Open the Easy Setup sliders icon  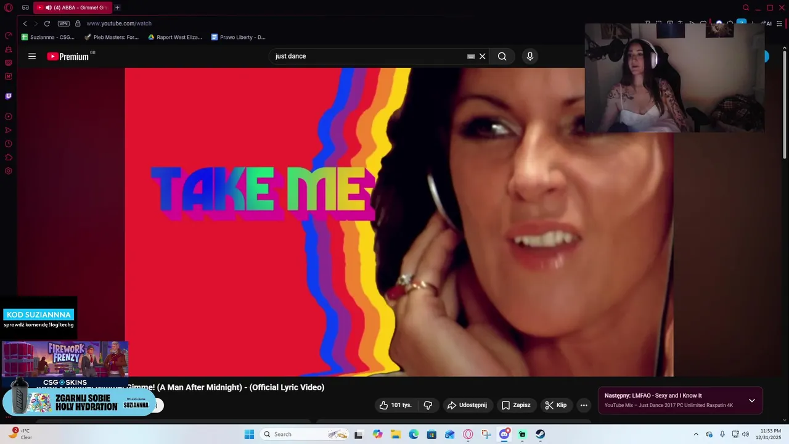(780, 23)
